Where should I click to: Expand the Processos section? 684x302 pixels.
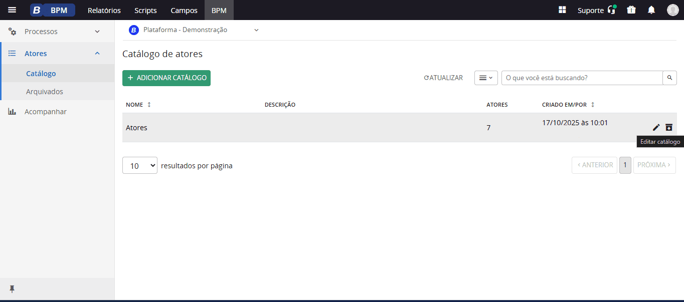pos(97,32)
